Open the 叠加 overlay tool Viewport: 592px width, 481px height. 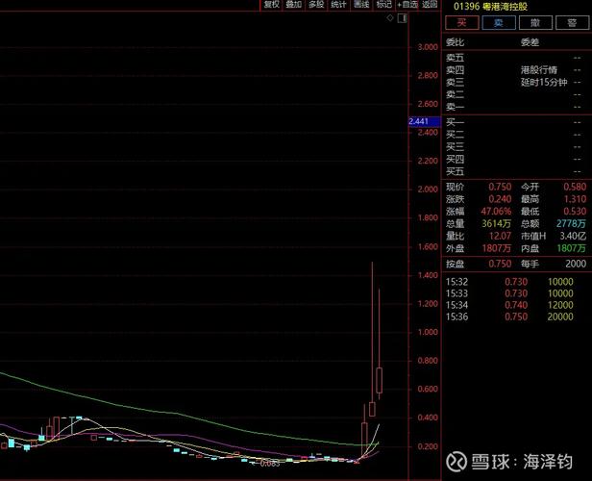coord(293,5)
